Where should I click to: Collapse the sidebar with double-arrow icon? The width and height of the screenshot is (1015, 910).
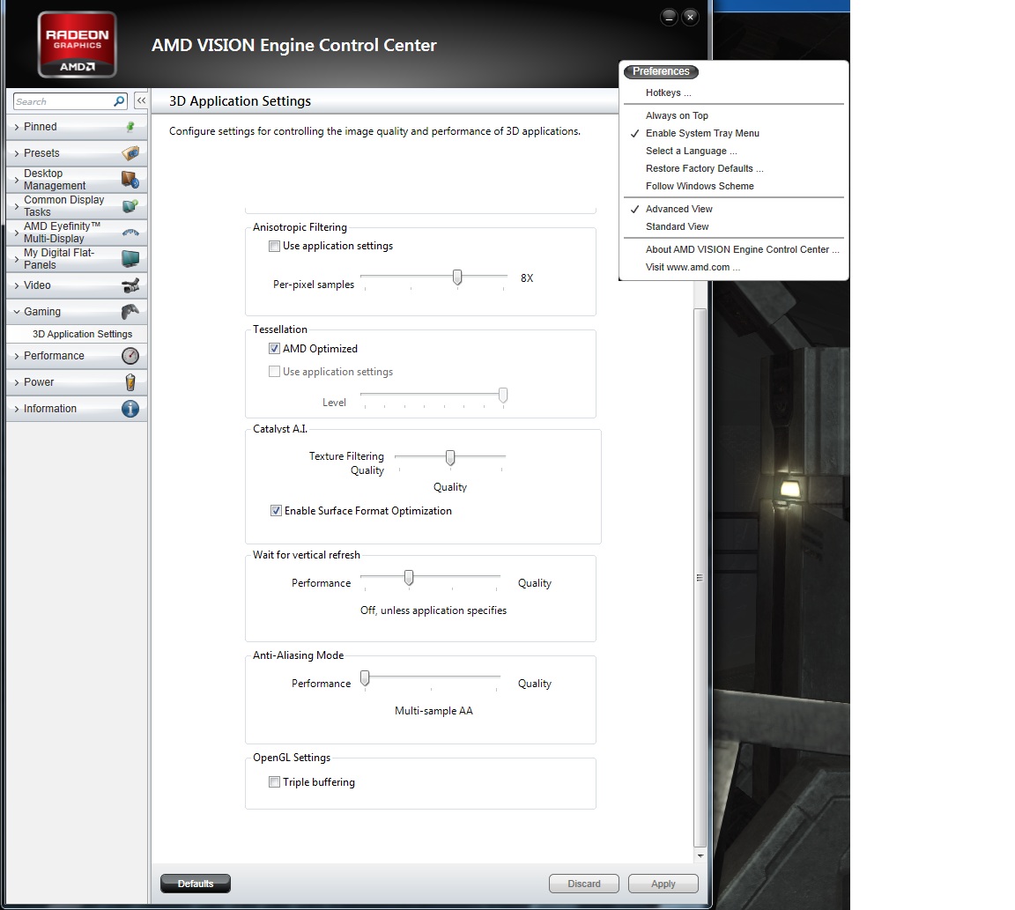coord(141,100)
